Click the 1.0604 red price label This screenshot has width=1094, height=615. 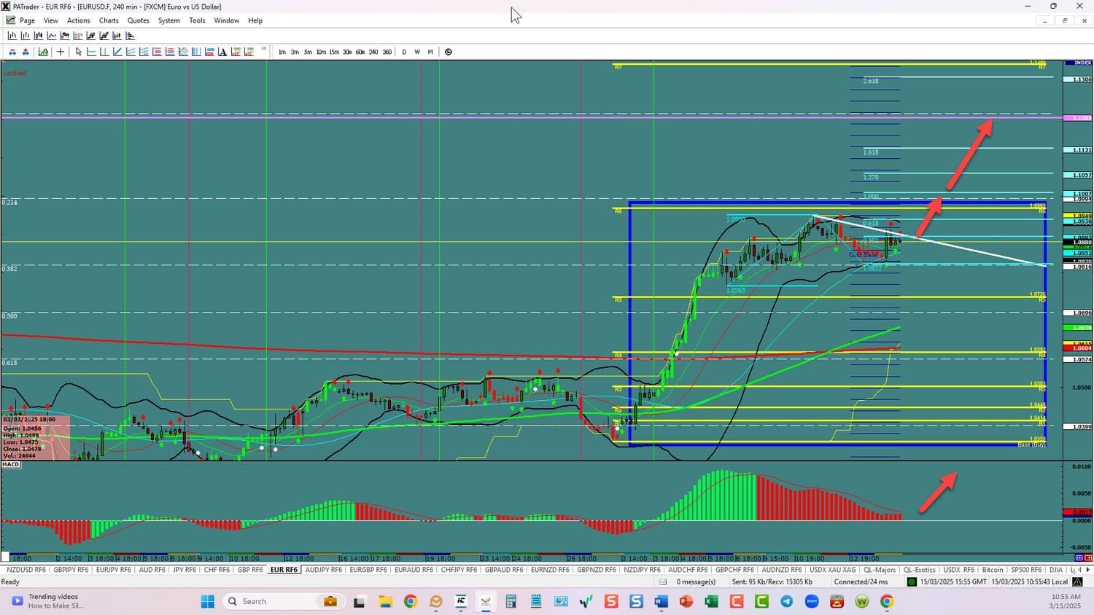coord(1078,348)
